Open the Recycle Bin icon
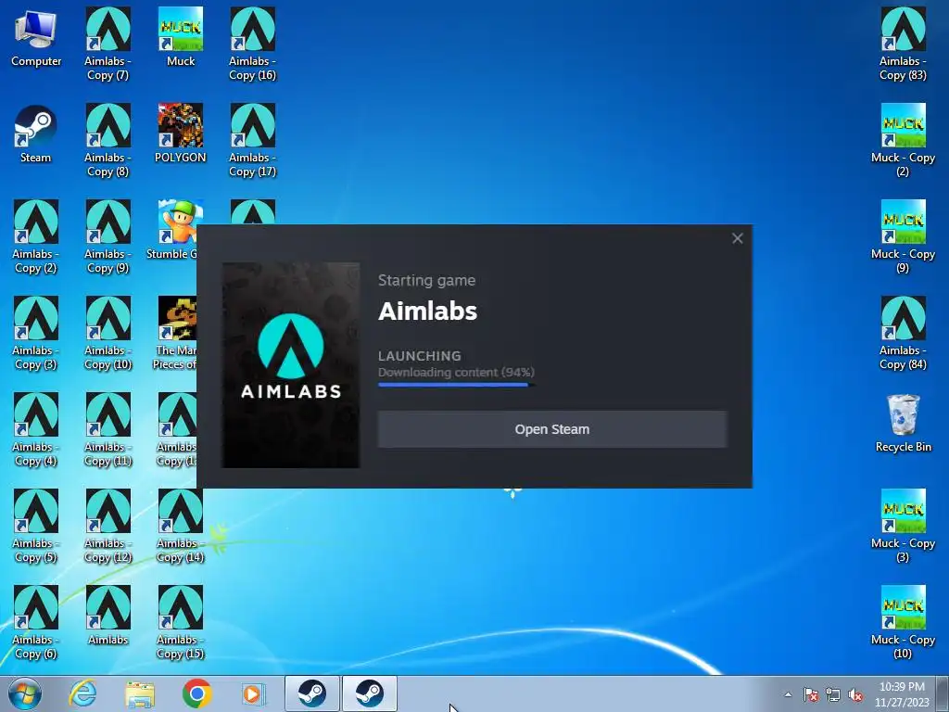 click(903, 423)
